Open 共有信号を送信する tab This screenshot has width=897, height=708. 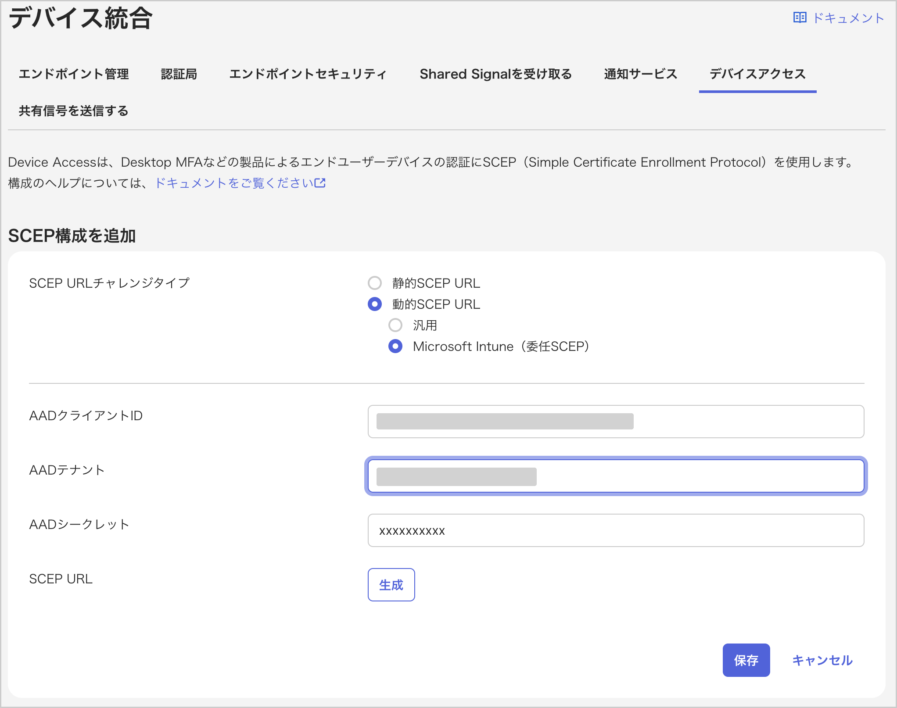74,111
